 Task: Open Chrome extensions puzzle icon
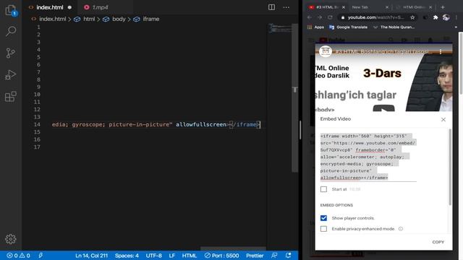tap(436, 17)
